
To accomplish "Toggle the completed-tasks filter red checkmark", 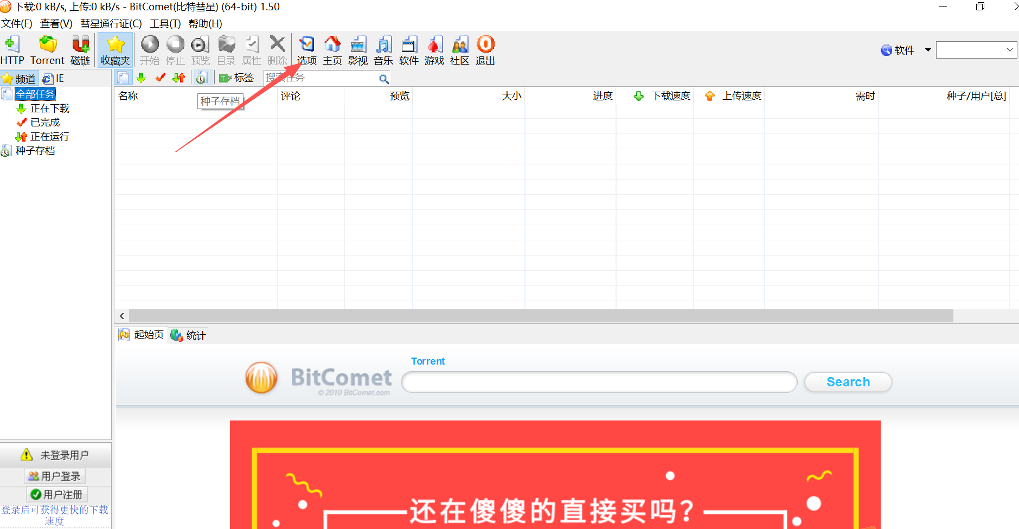I will 160,78.
